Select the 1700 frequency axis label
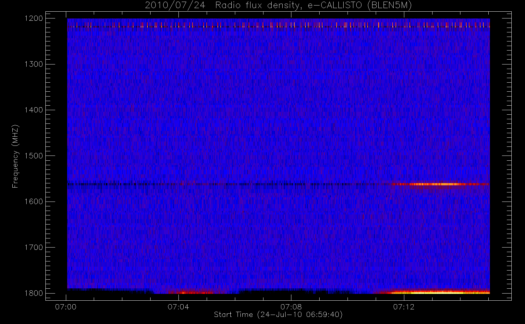The image size is (525, 324). 34,247
